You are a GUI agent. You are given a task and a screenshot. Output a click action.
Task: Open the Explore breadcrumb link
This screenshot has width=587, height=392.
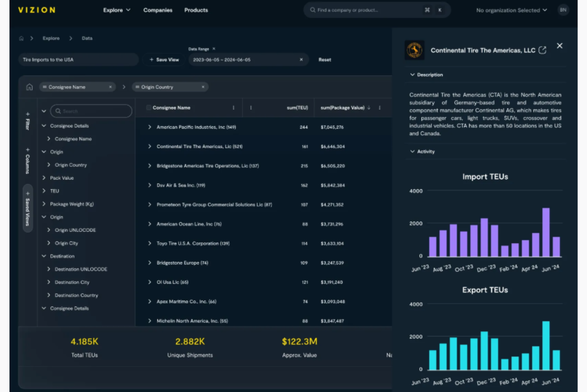[51, 39]
